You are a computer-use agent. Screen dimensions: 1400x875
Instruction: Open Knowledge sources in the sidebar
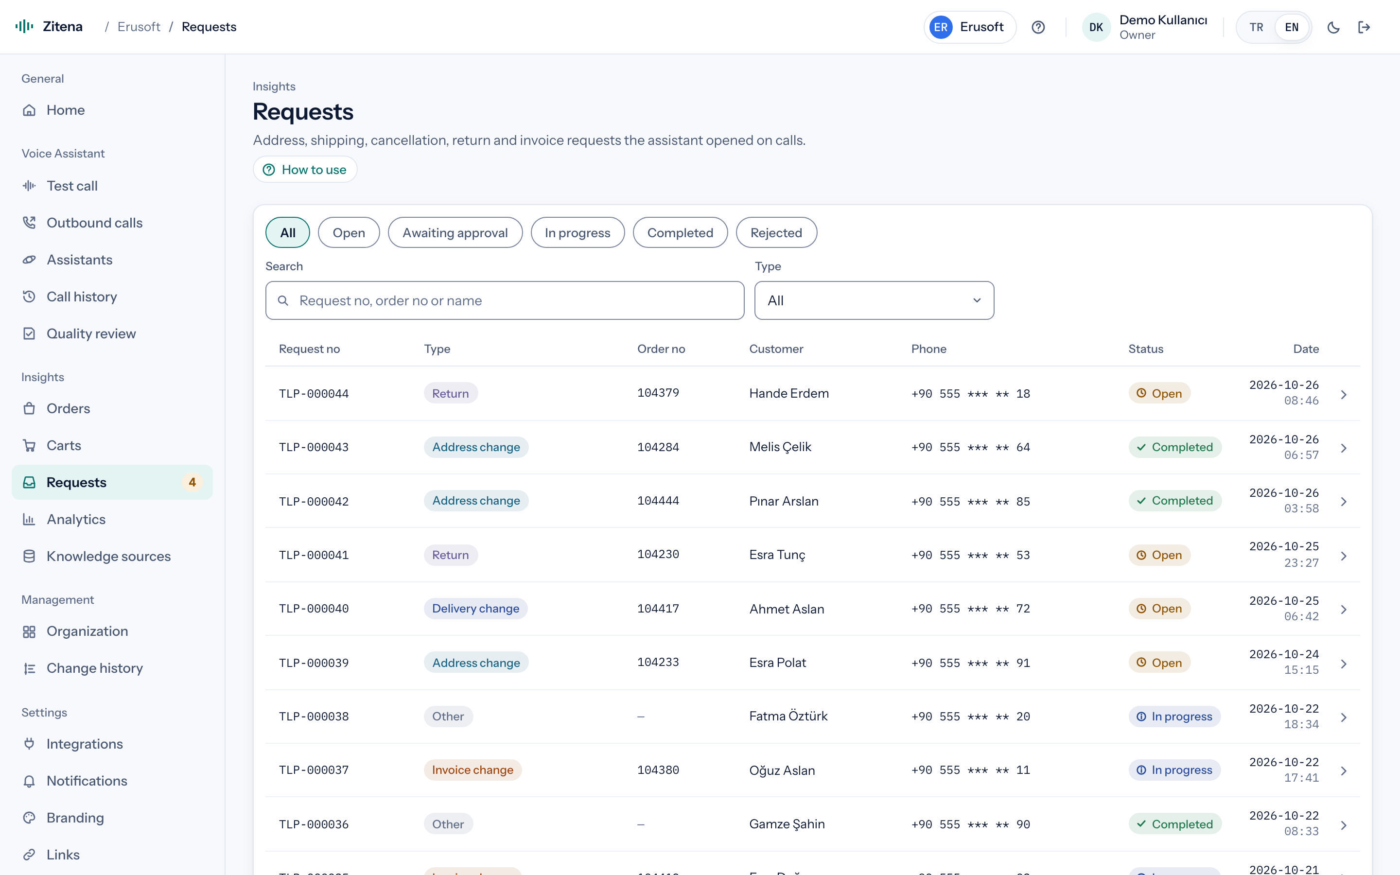pyautogui.click(x=112, y=557)
